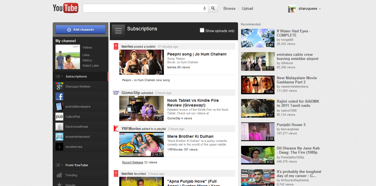The height and width of the screenshot is (186, 376).
Task: Open Upload in the top navigation
Action: tap(248, 8)
